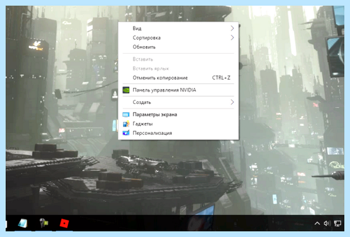The image size is (350, 237).
Task: Open the Сортировка submenu
Action: point(178,38)
